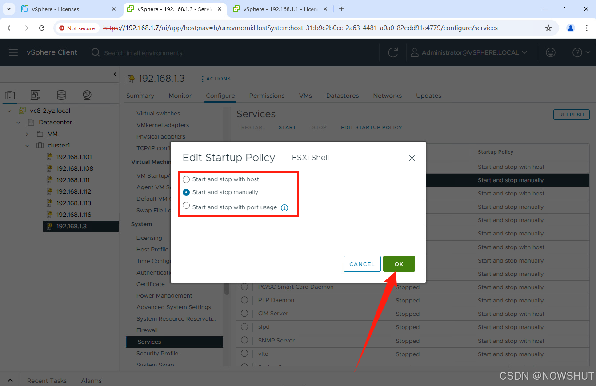This screenshot has width=596, height=386.
Task: Cancel the Edit Startup Policy dialog
Action: [362, 264]
